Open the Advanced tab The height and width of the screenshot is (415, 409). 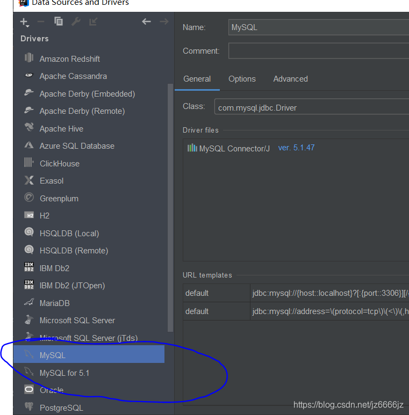click(x=290, y=79)
